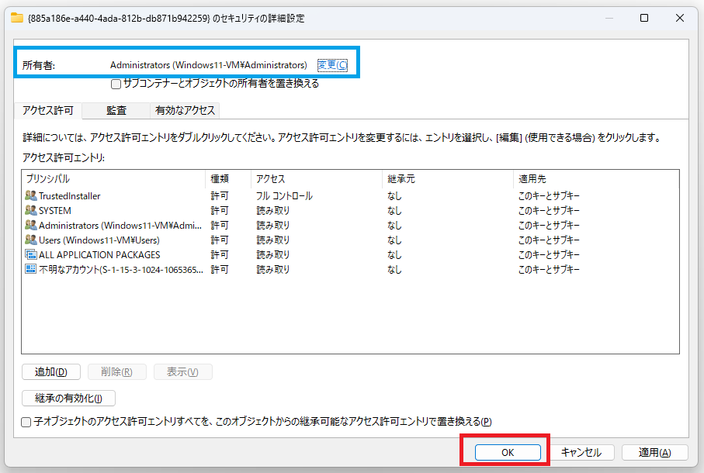Select the Administrators (Windows11-VM¥Admi... entry
The width and height of the screenshot is (704, 473).
(120, 226)
